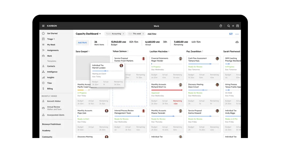
Task: Click the Add Filter link
Action: [x=152, y=34]
